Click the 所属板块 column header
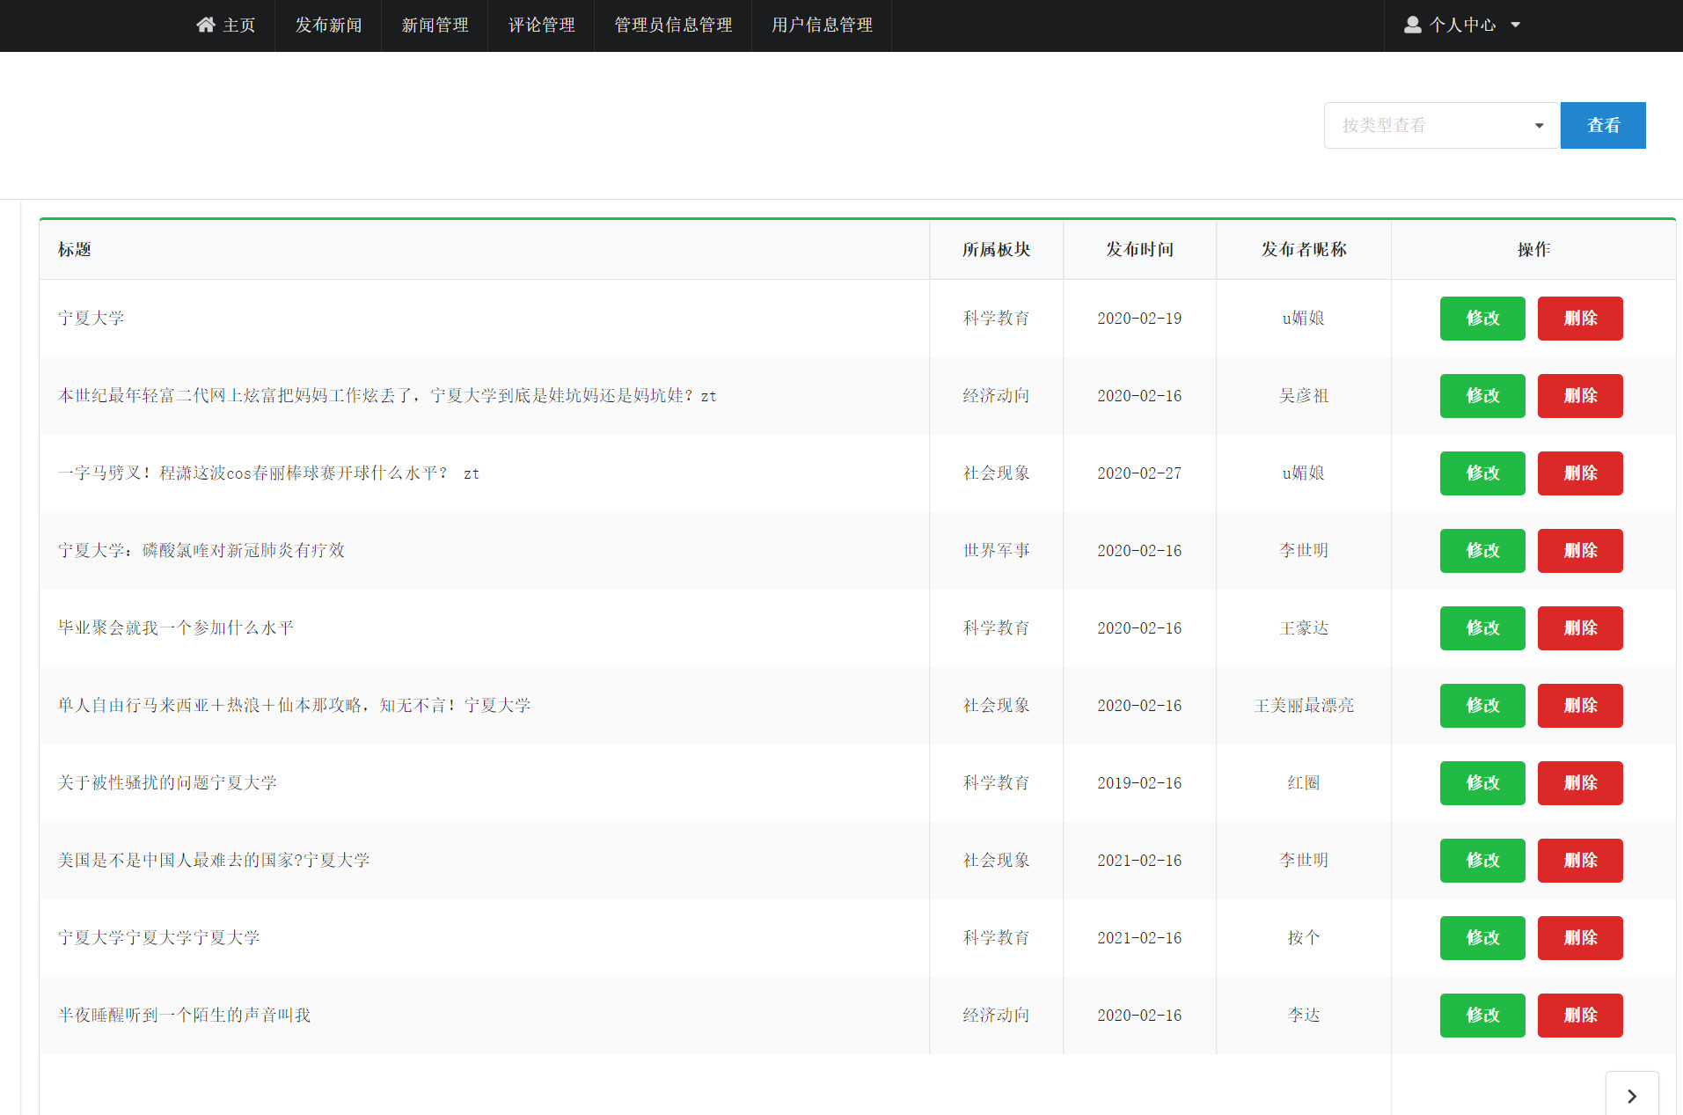1683x1115 pixels. 996,250
